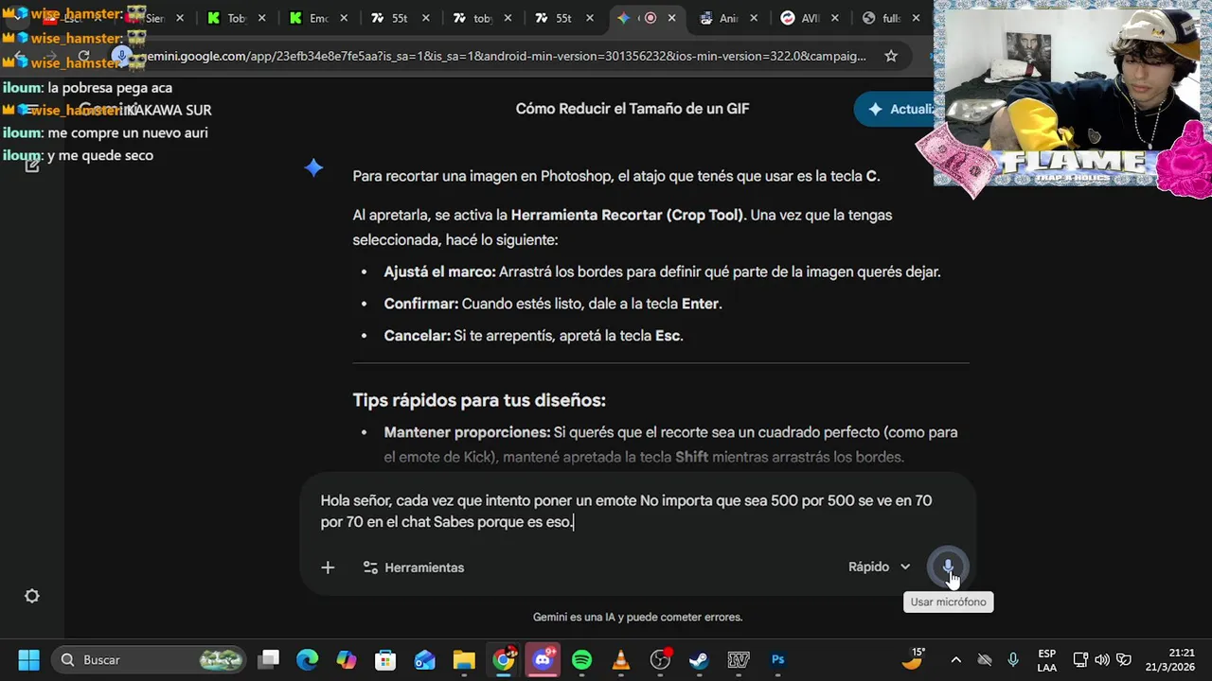This screenshot has width=1212, height=681.
Task: Close the AVIF tab
Action: click(x=836, y=18)
